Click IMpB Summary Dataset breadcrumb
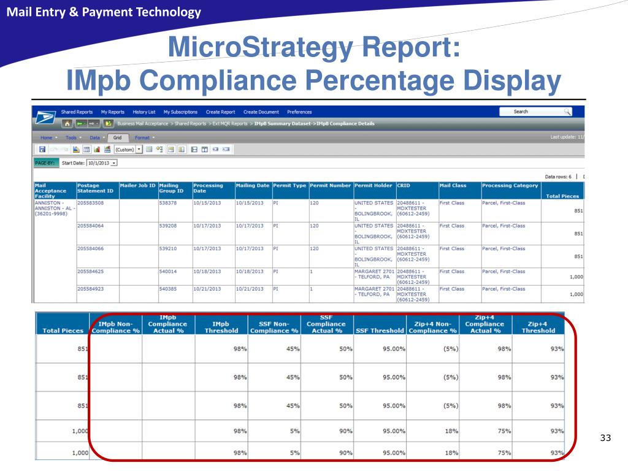Viewport: 628px width, 471px height. pos(282,124)
